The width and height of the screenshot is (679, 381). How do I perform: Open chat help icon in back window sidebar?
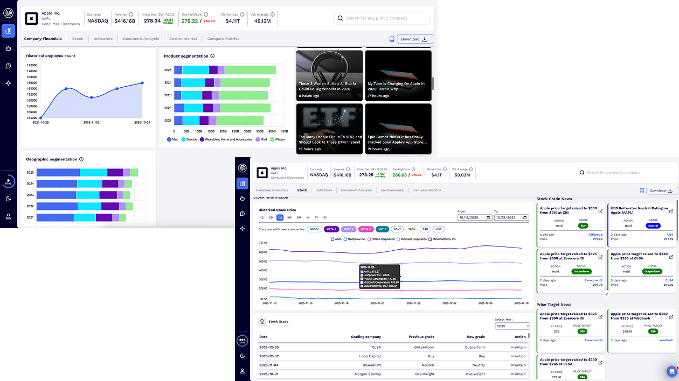click(8, 66)
